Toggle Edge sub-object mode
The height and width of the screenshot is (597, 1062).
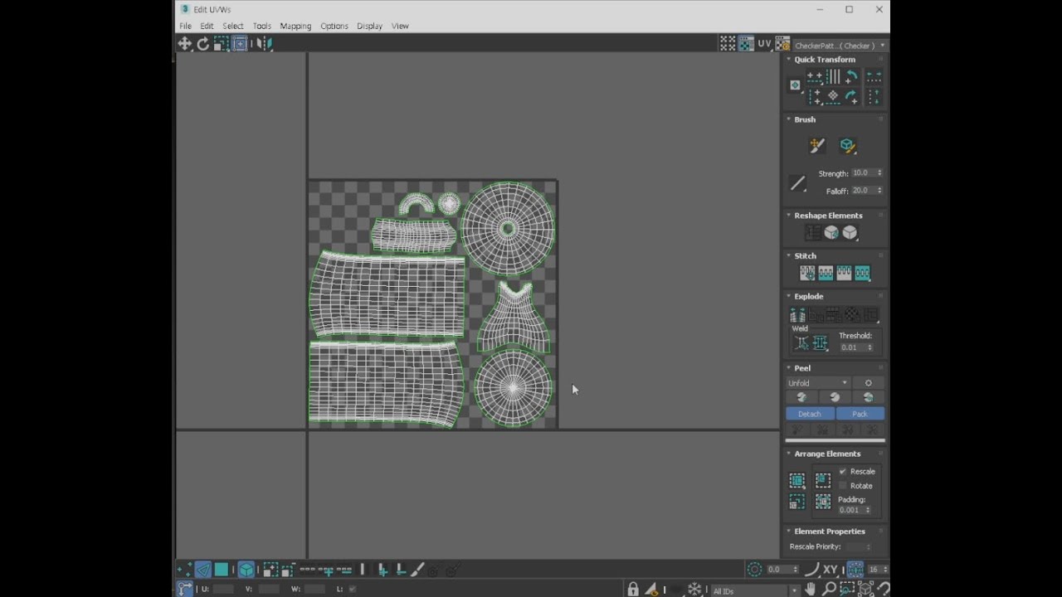coord(203,570)
